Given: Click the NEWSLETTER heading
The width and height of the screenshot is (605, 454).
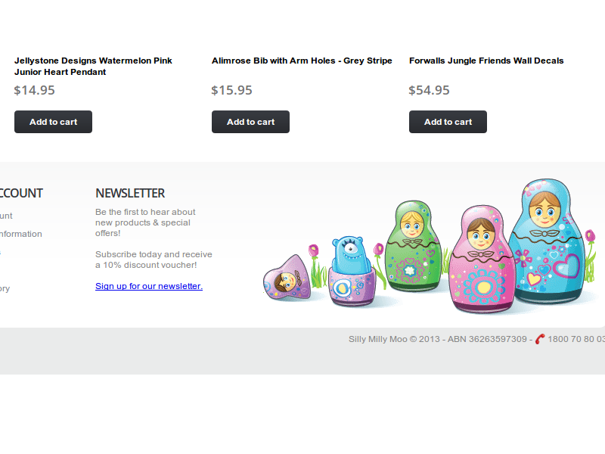Looking at the screenshot, I should pos(130,193).
